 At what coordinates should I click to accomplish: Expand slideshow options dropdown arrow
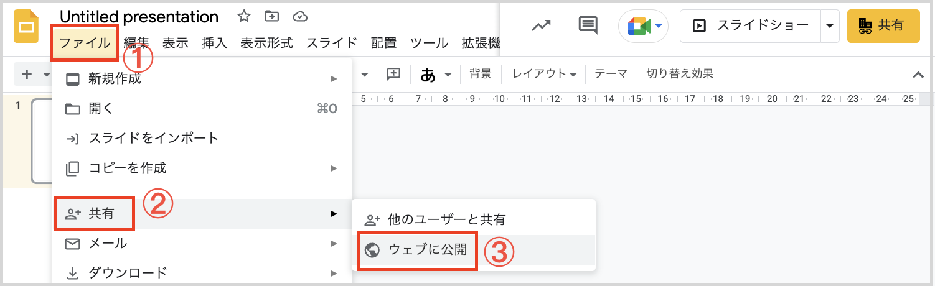(x=829, y=26)
